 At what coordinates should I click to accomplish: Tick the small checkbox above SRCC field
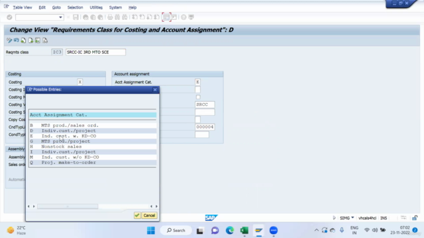tap(198, 97)
